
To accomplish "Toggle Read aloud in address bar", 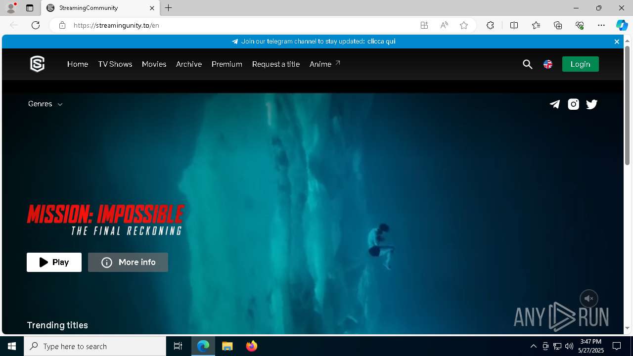I will (x=444, y=25).
